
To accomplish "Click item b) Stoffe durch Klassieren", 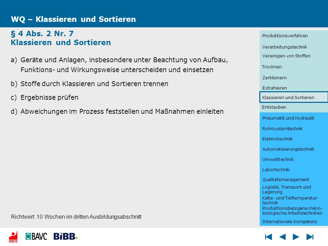I will (x=89, y=84).
